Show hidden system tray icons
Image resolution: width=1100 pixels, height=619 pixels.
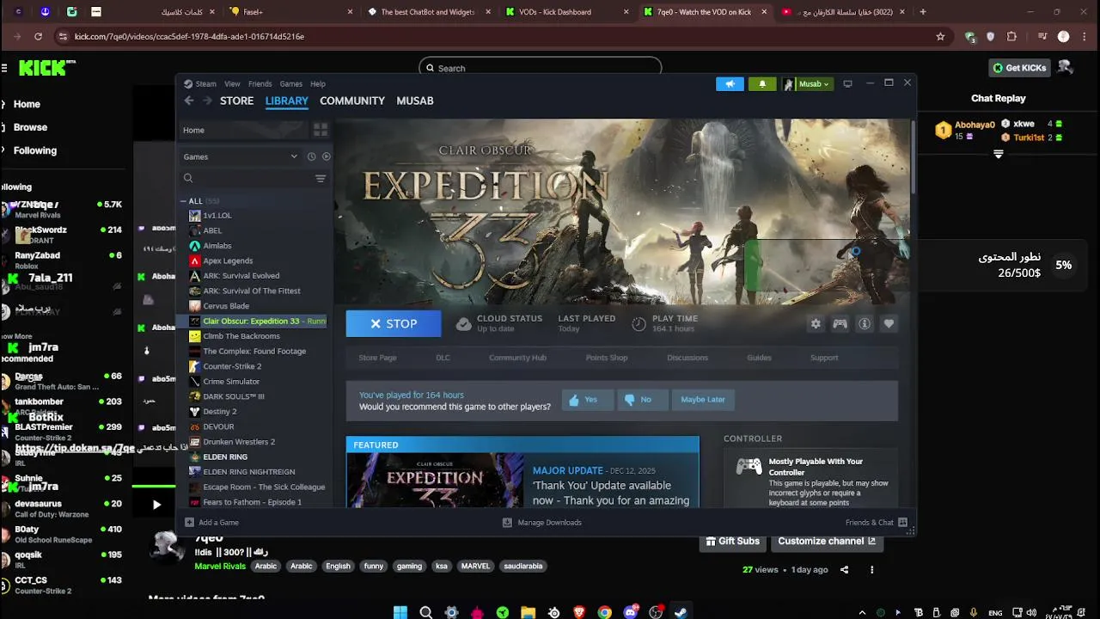[862, 612]
